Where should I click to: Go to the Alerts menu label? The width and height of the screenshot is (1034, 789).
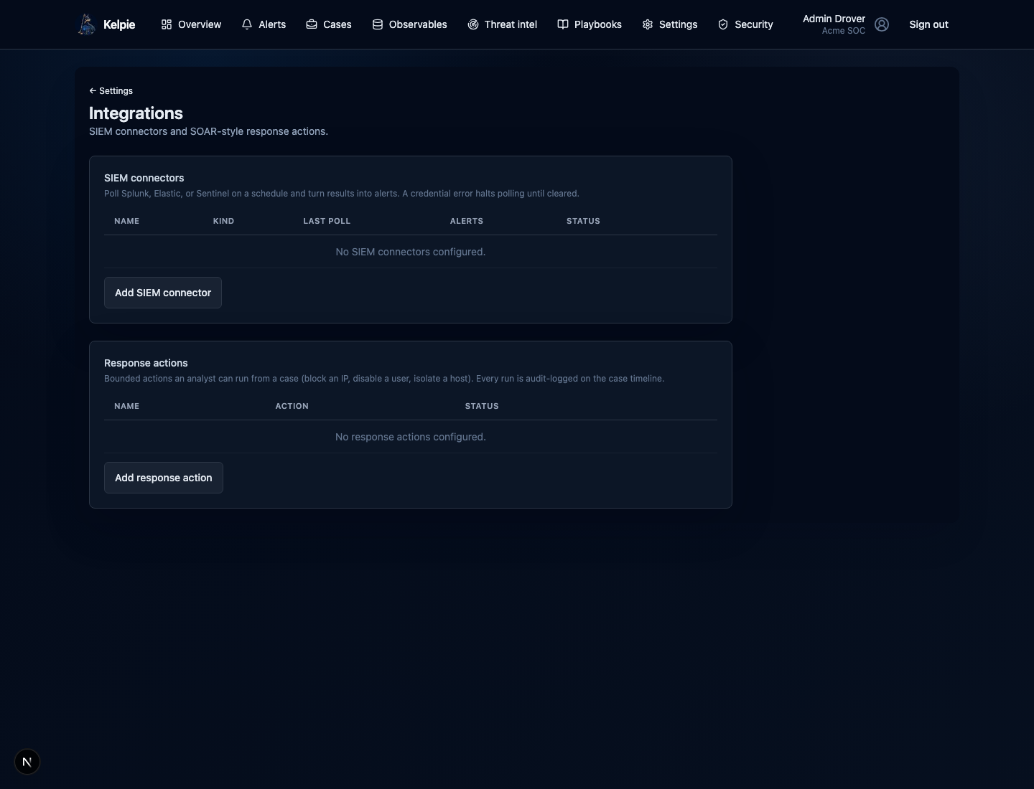click(x=272, y=24)
